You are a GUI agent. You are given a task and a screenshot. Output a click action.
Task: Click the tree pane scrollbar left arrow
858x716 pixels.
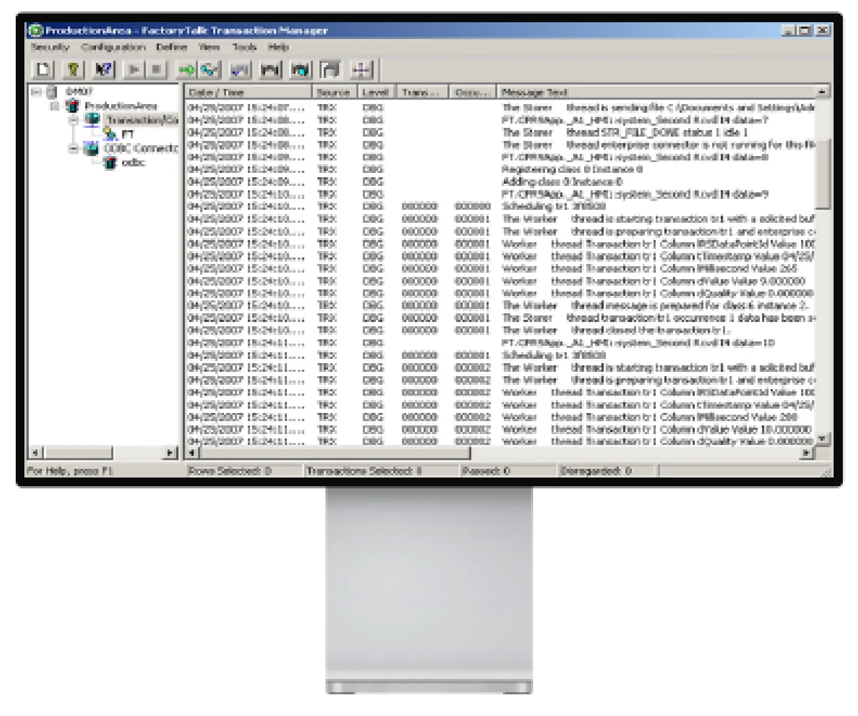tap(35, 452)
